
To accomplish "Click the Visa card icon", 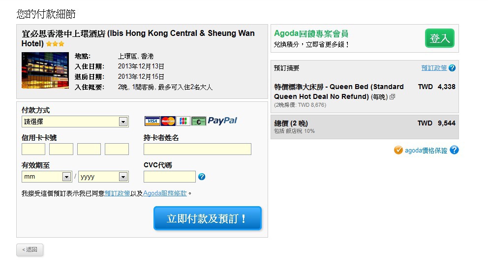I will point(152,121).
